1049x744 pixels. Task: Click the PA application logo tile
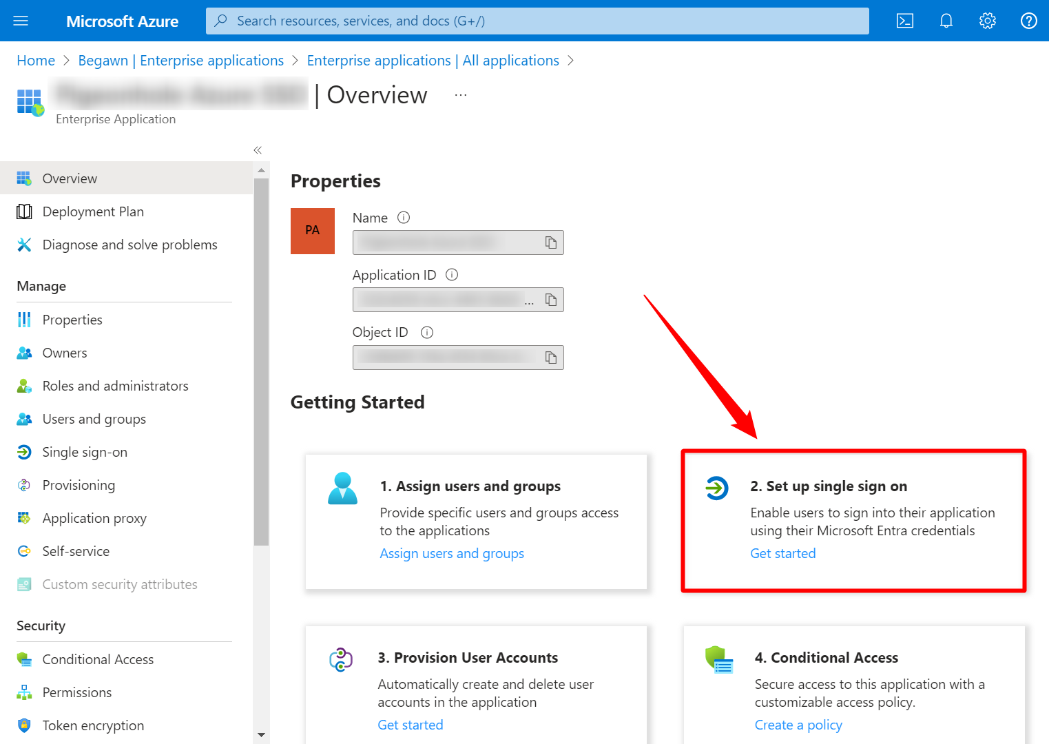[313, 231]
